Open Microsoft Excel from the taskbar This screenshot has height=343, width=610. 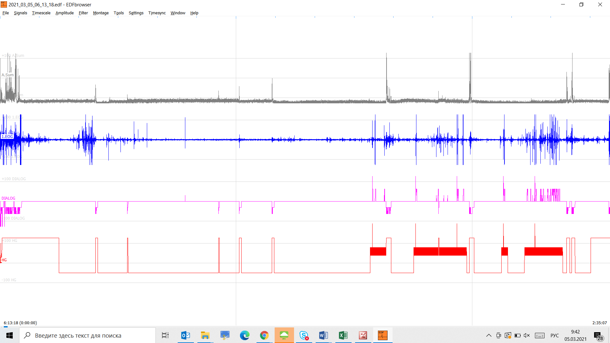tap(343, 335)
